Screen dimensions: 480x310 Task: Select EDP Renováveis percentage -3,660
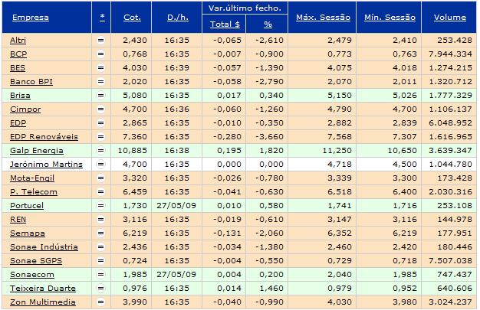[x=269, y=137]
